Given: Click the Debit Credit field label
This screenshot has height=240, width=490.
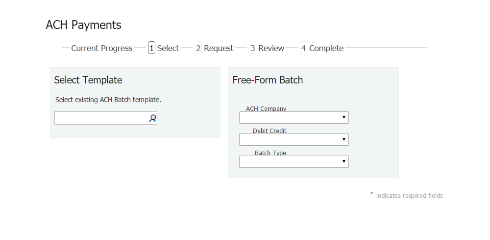Looking at the screenshot, I should (x=269, y=131).
